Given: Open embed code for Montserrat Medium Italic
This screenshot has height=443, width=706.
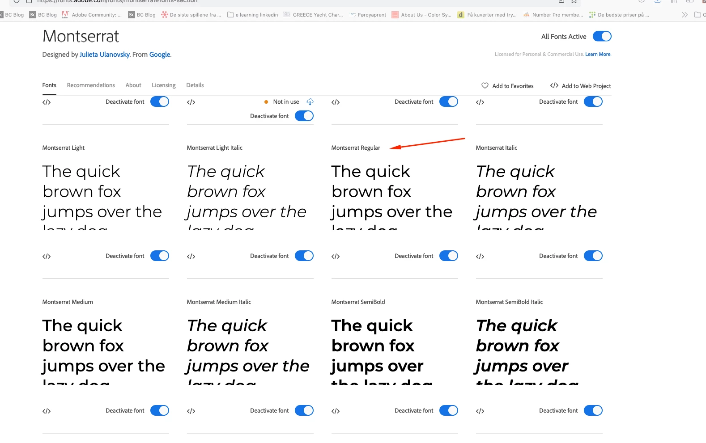Looking at the screenshot, I should tap(191, 411).
